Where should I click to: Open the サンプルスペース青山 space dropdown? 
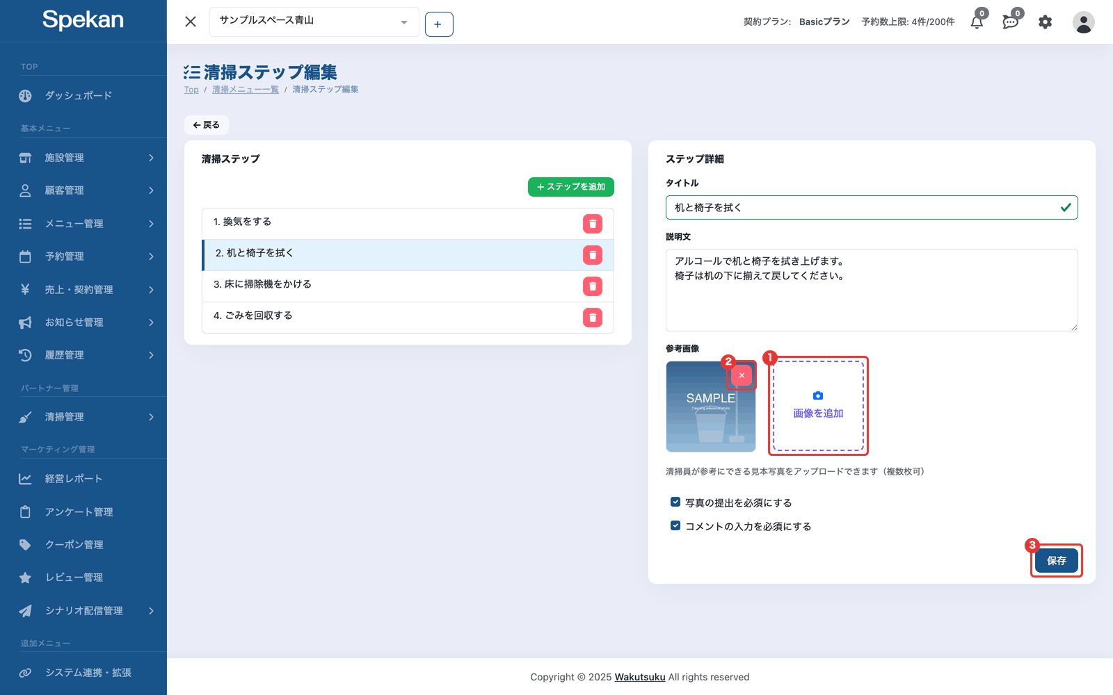pos(314,22)
